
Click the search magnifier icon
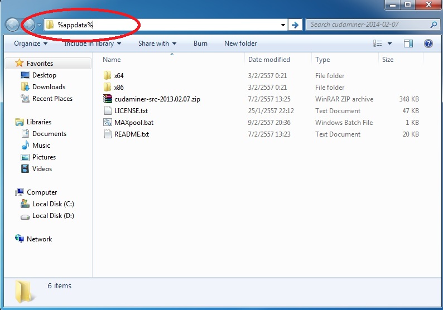(x=434, y=25)
